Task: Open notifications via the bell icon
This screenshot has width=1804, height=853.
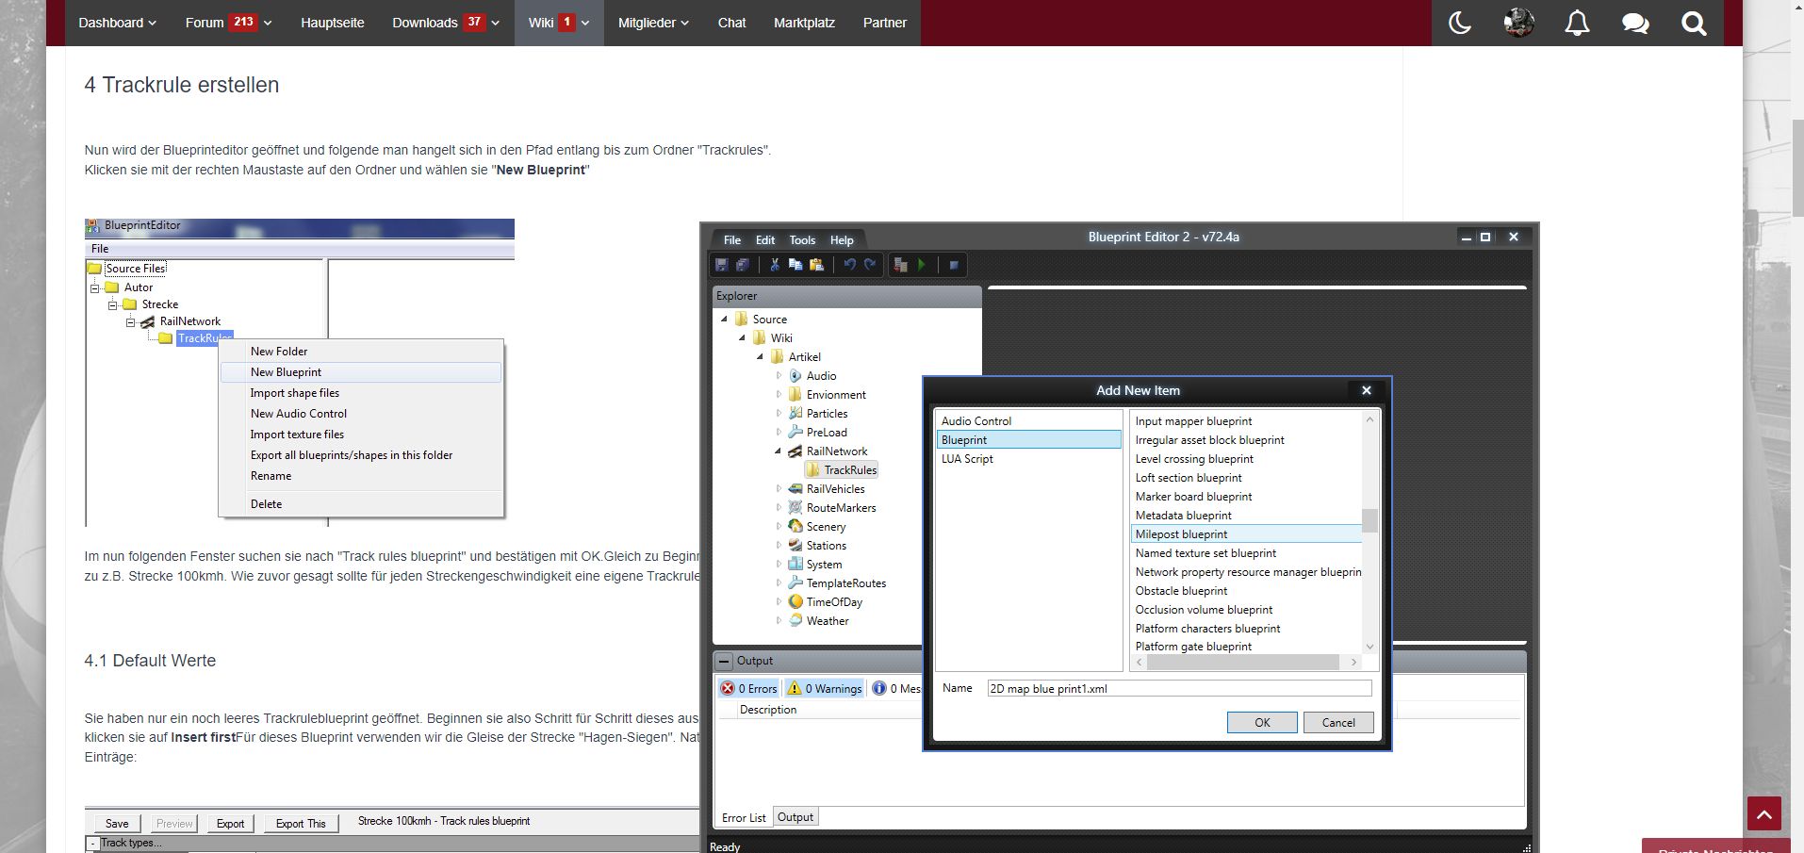Action: click(x=1577, y=23)
